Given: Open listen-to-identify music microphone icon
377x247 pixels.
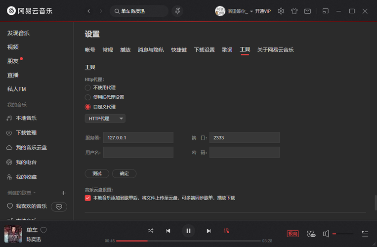Looking at the screenshot, I should (x=177, y=11).
